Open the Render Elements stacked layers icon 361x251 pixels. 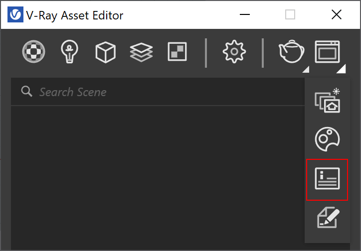(x=142, y=52)
